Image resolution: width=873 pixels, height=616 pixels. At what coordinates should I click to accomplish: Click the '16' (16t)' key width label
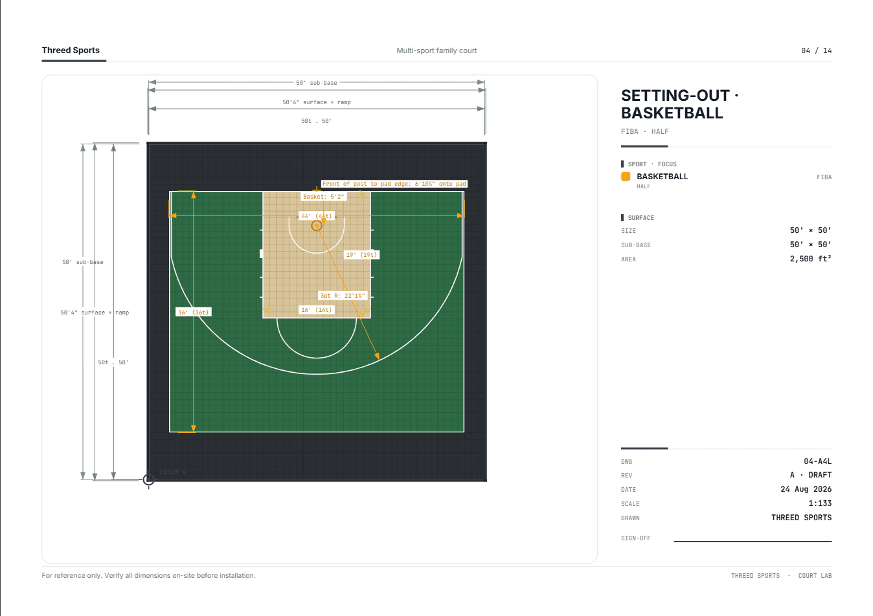(317, 310)
